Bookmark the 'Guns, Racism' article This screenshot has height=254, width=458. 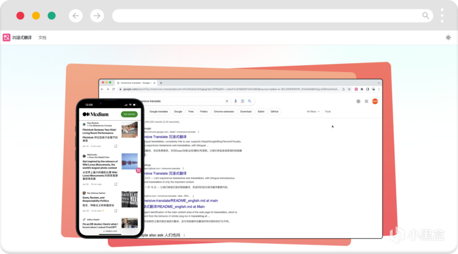pos(116,211)
